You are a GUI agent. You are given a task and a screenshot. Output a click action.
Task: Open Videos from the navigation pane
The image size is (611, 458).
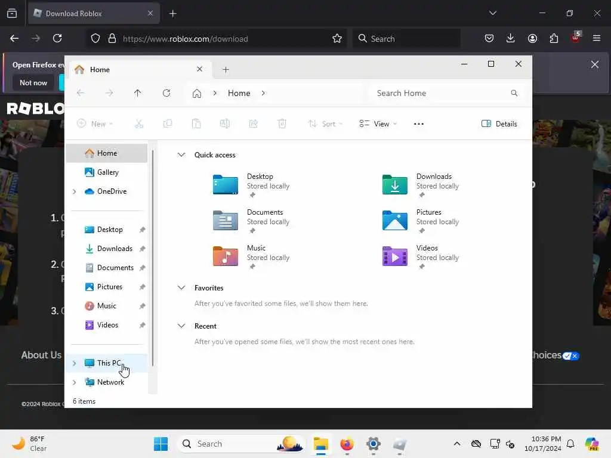pyautogui.click(x=107, y=325)
